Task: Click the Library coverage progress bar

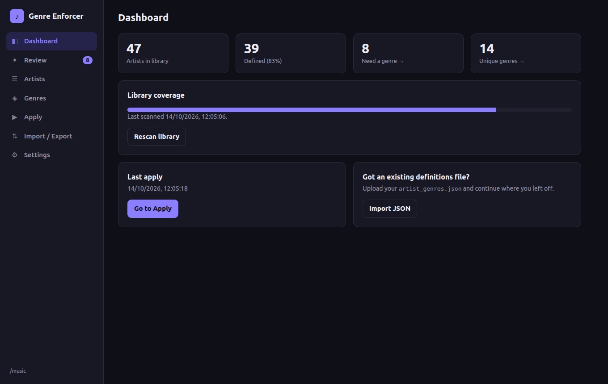Action: tap(350, 110)
